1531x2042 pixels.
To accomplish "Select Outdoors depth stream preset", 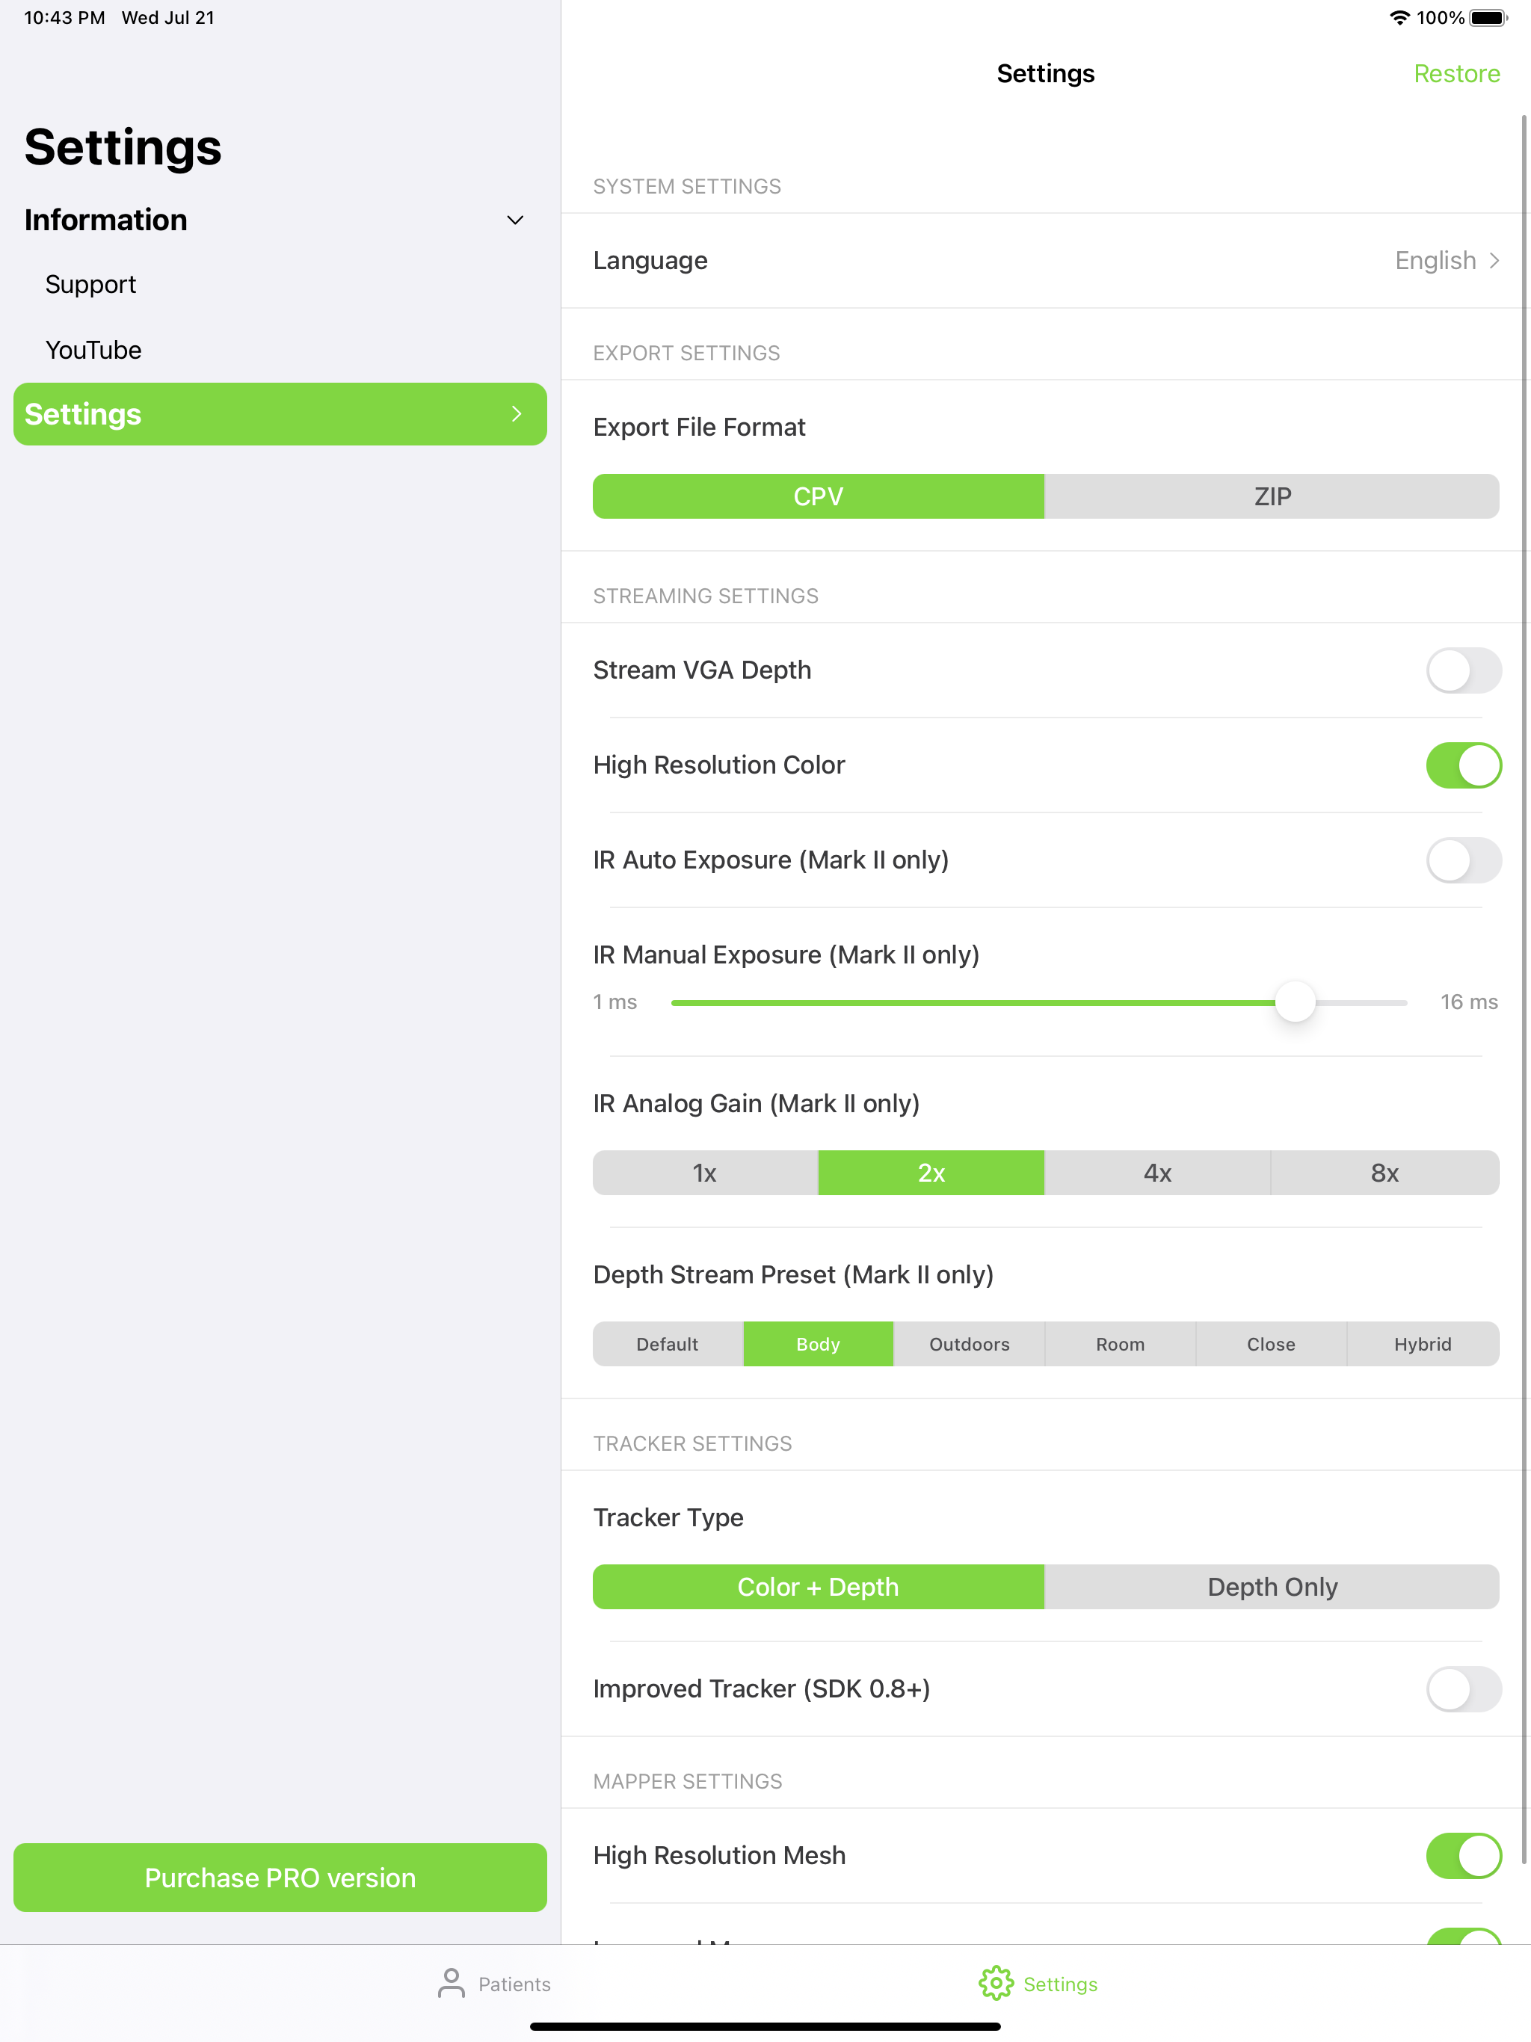I will point(970,1344).
